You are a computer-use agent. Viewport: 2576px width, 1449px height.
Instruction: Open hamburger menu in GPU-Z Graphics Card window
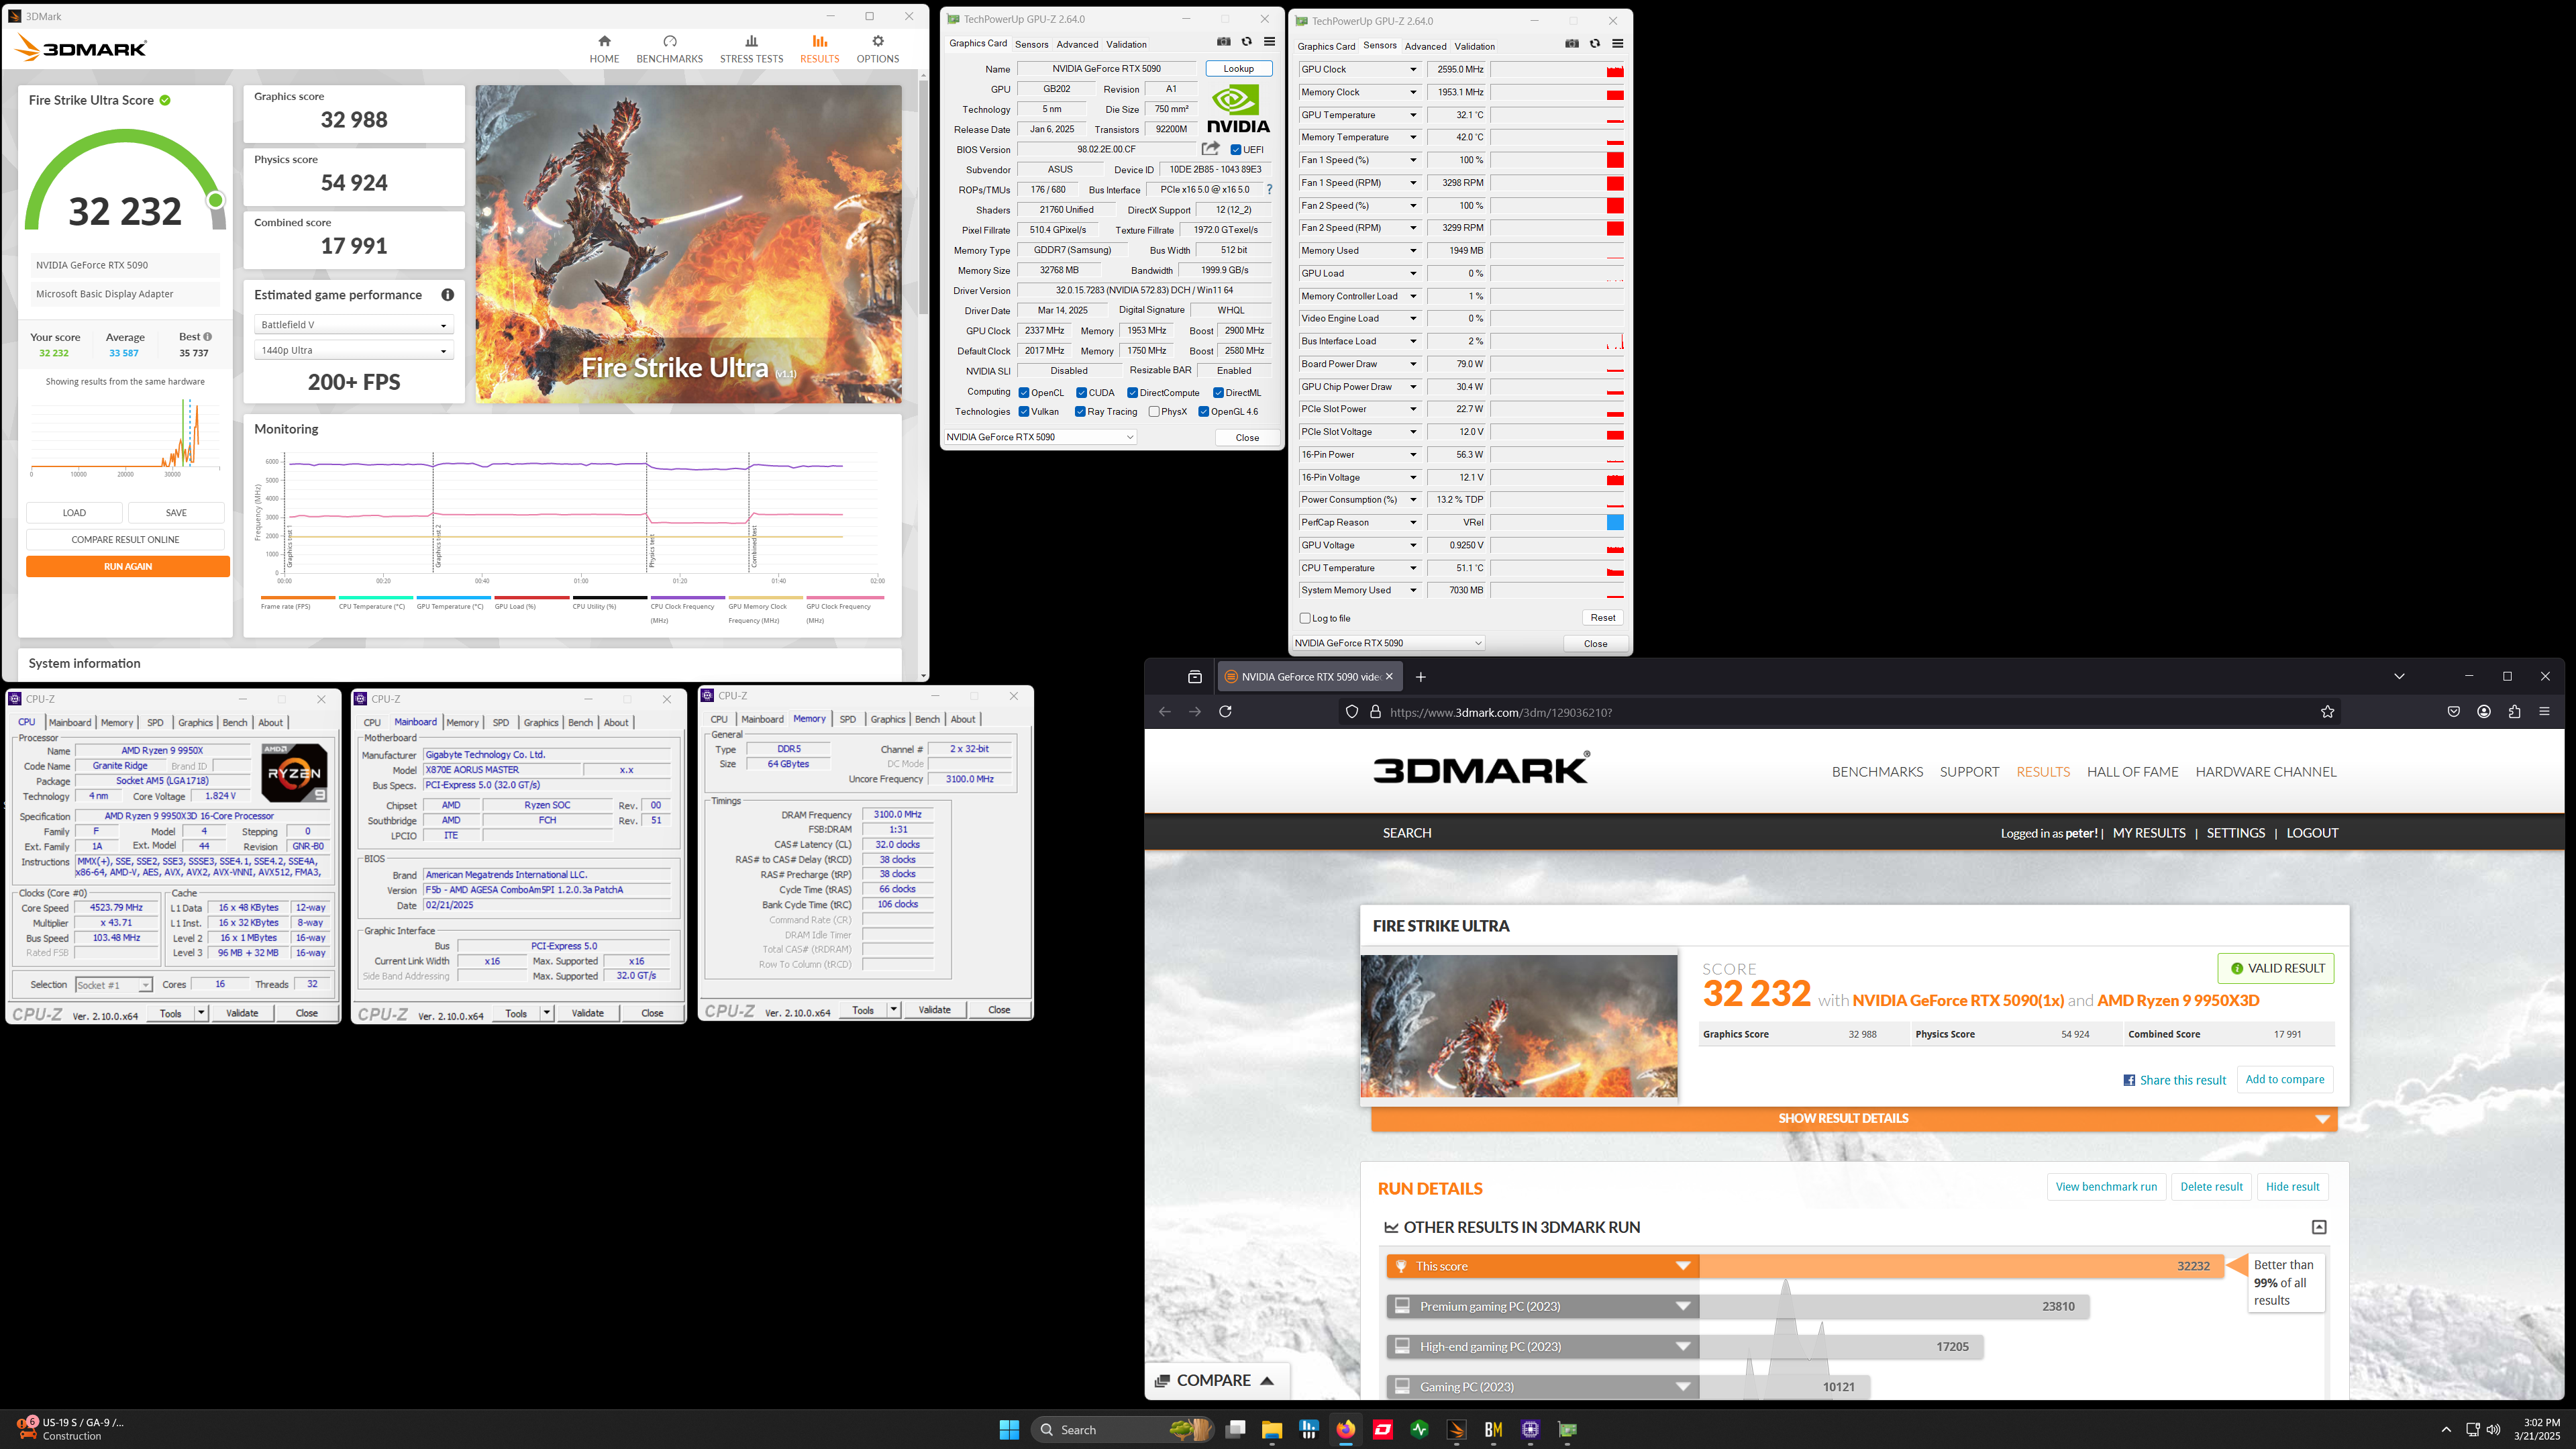pyautogui.click(x=1269, y=42)
